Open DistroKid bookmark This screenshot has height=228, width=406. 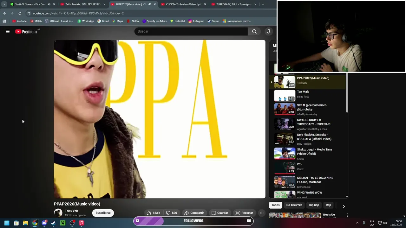177,21
